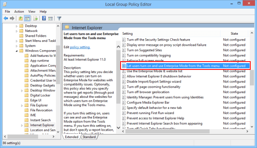
Task: Click policy icon beside Turn on compatibility logging
Action: (x=124, y=55)
